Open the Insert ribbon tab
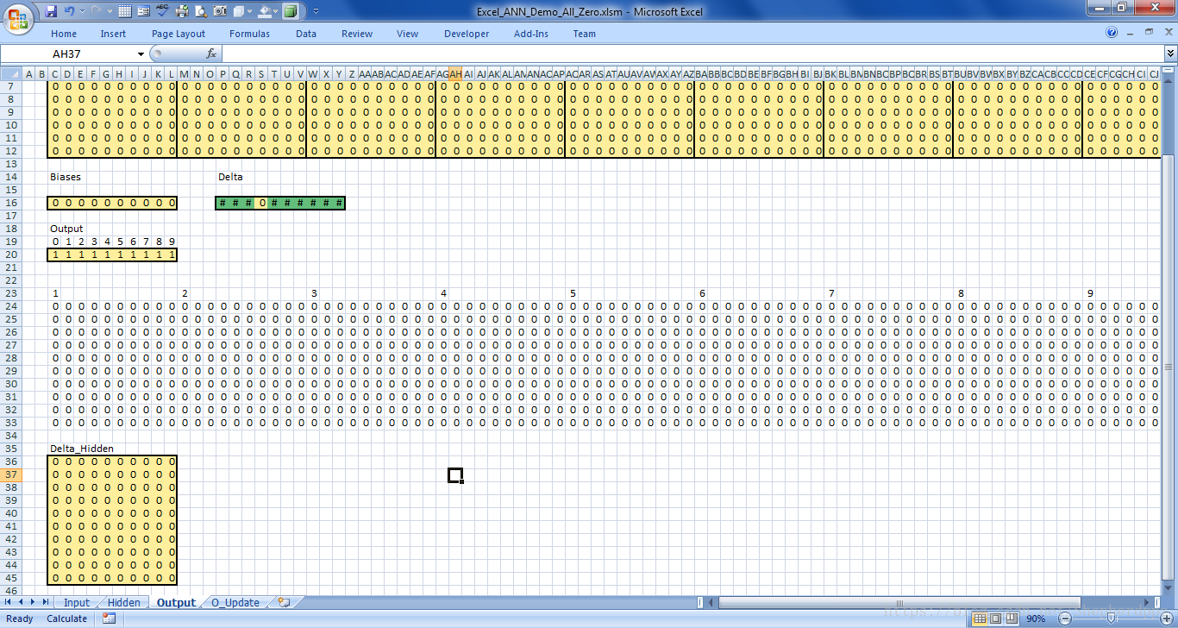The height and width of the screenshot is (628, 1178). point(113,34)
